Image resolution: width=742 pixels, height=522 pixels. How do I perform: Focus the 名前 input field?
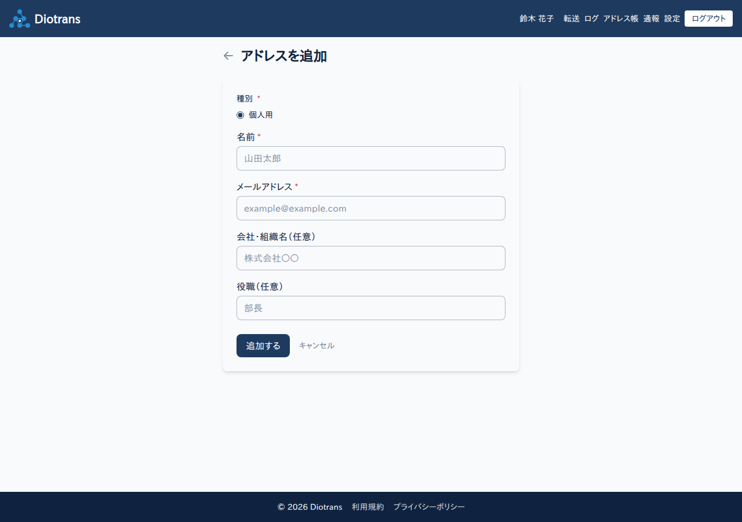pyautogui.click(x=371, y=158)
